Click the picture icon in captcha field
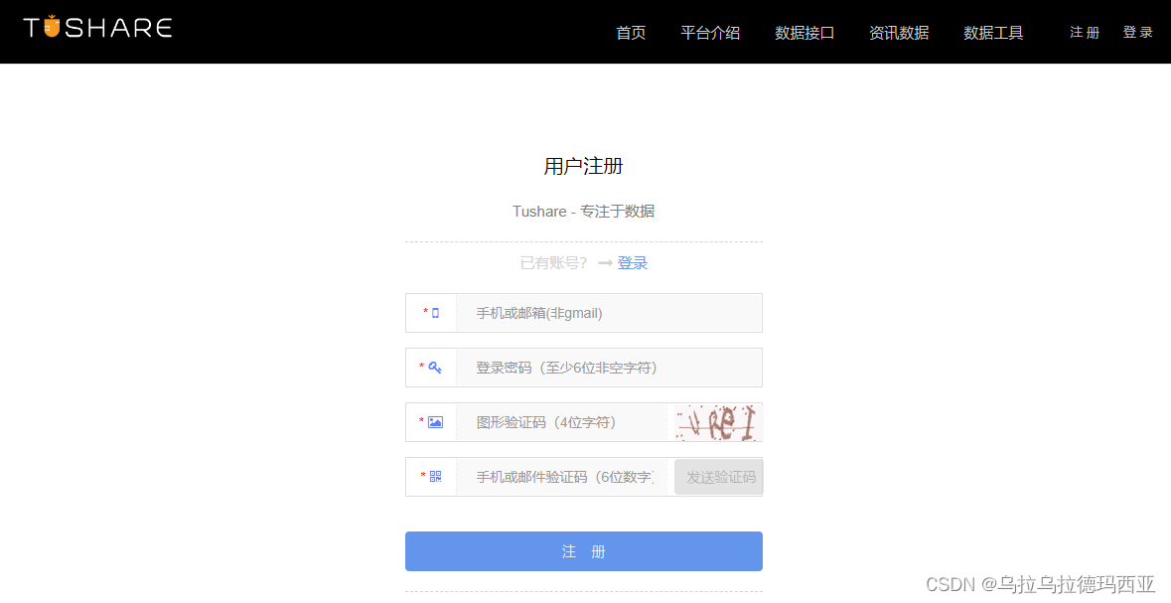Screen dimensions: 1171x603 [435, 422]
